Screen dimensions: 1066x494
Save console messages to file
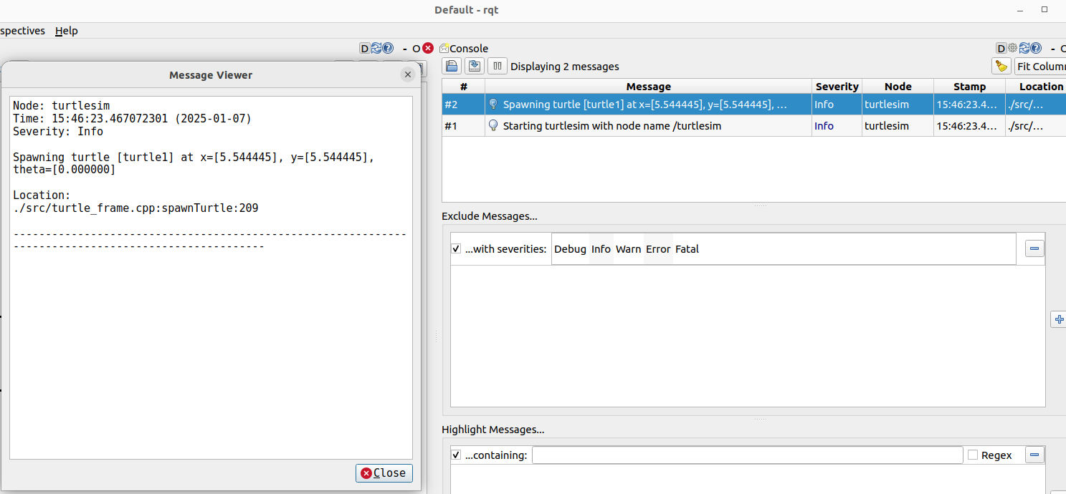[474, 67]
